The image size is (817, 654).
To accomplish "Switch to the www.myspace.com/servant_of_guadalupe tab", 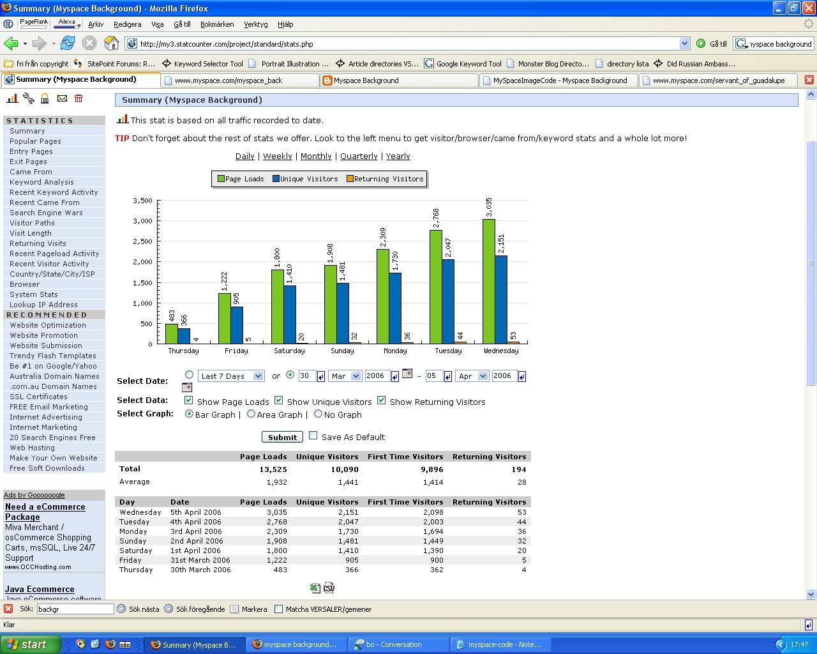I will [718, 80].
